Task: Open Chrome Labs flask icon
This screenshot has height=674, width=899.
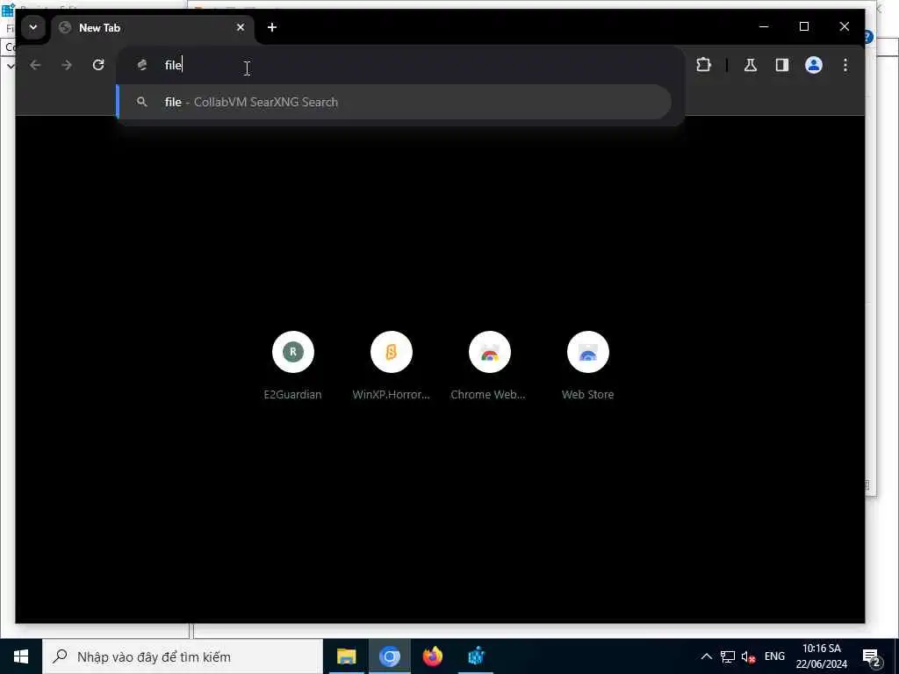Action: click(x=750, y=65)
